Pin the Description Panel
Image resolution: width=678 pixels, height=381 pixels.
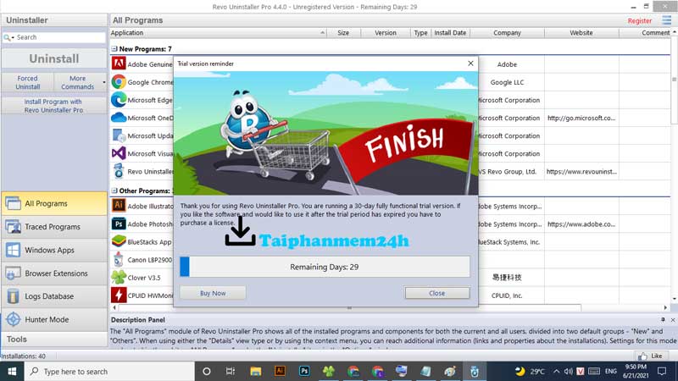663,320
